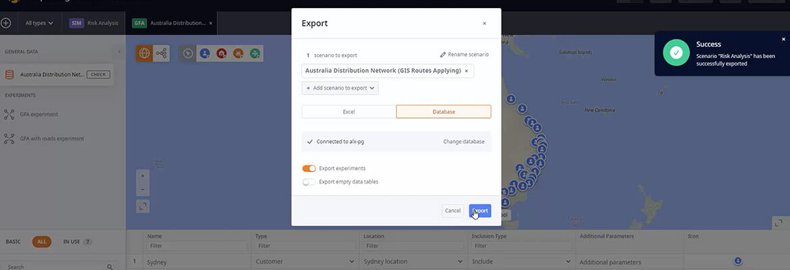790x270 pixels.
Task: Disable the Export experiments toggle
Action: click(309, 168)
